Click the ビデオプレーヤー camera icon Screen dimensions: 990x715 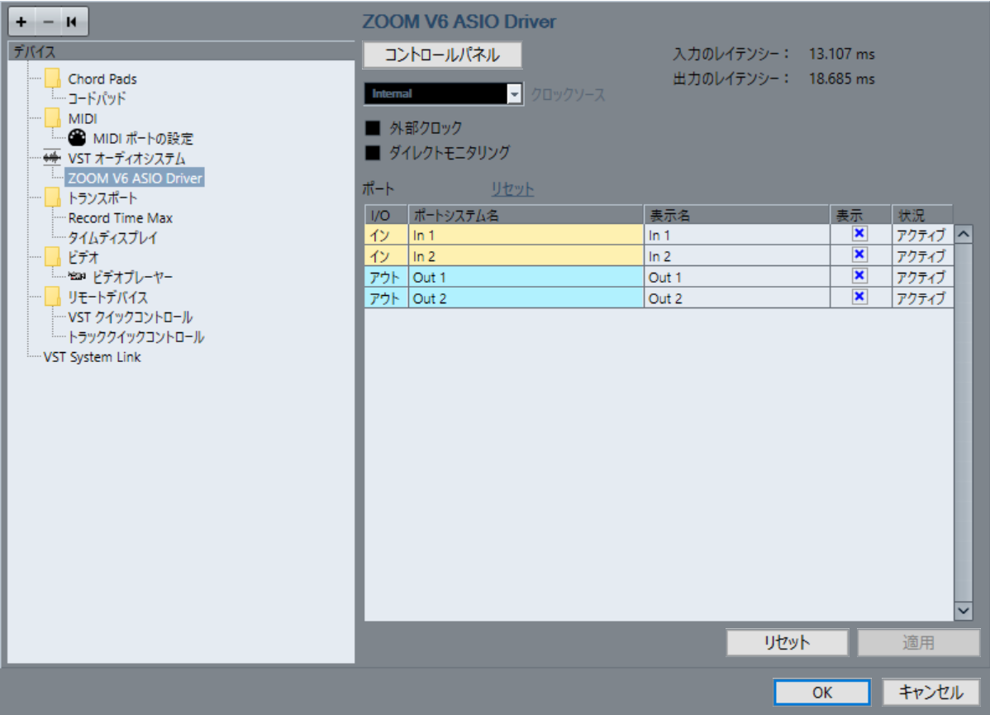77,276
